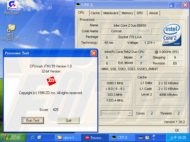Image resolution: width=190 pixels, height=142 pixels.
Task: Click the Voltage value 1.216 v
Action: [x=150, y=43]
